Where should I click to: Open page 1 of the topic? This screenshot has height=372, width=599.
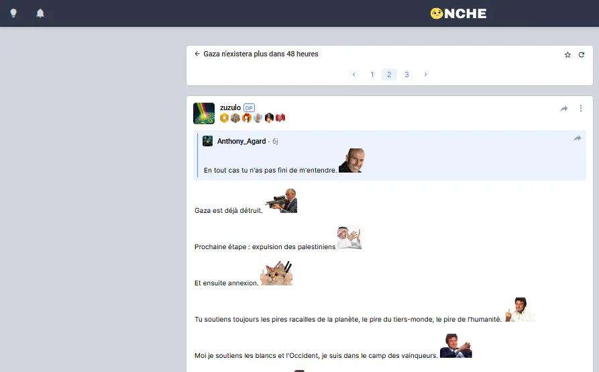372,75
